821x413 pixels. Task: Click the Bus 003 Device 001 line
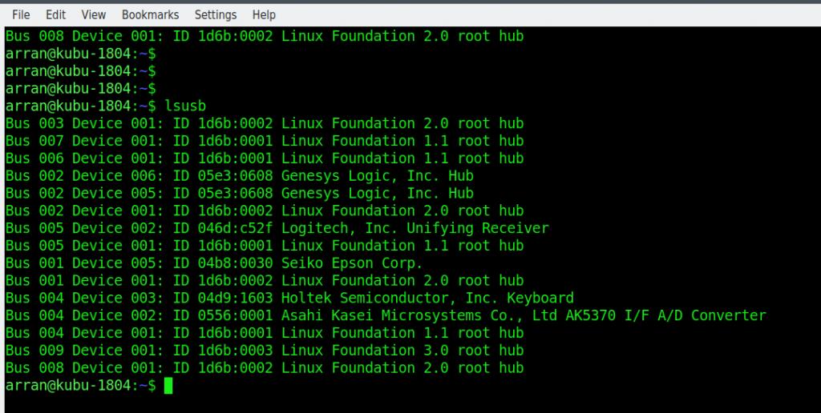click(264, 123)
